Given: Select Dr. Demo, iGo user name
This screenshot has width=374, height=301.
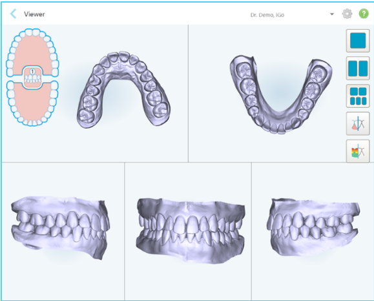Looking at the screenshot, I should pos(267,15).
